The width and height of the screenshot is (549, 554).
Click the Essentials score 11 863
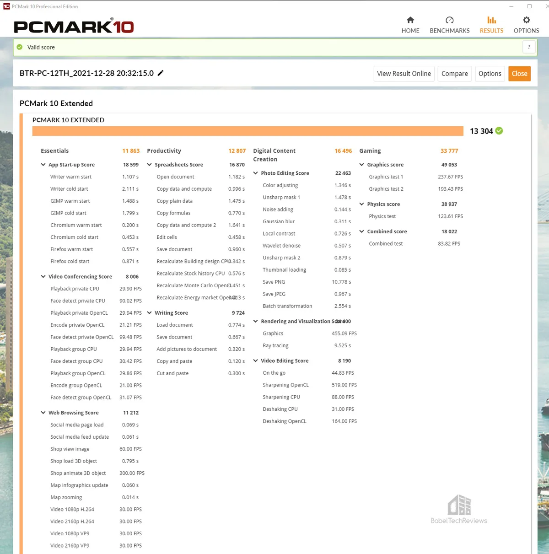(x=131, y=151)
